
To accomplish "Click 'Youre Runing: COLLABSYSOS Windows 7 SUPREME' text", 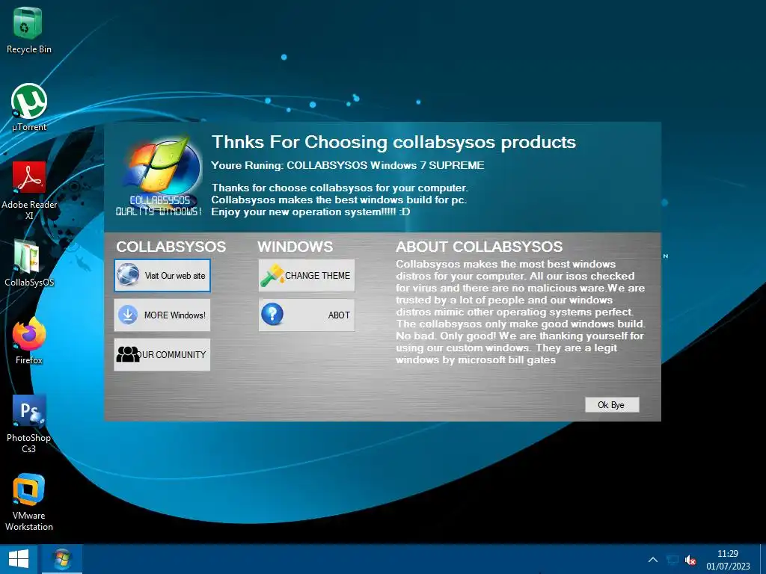I will 348,165.
